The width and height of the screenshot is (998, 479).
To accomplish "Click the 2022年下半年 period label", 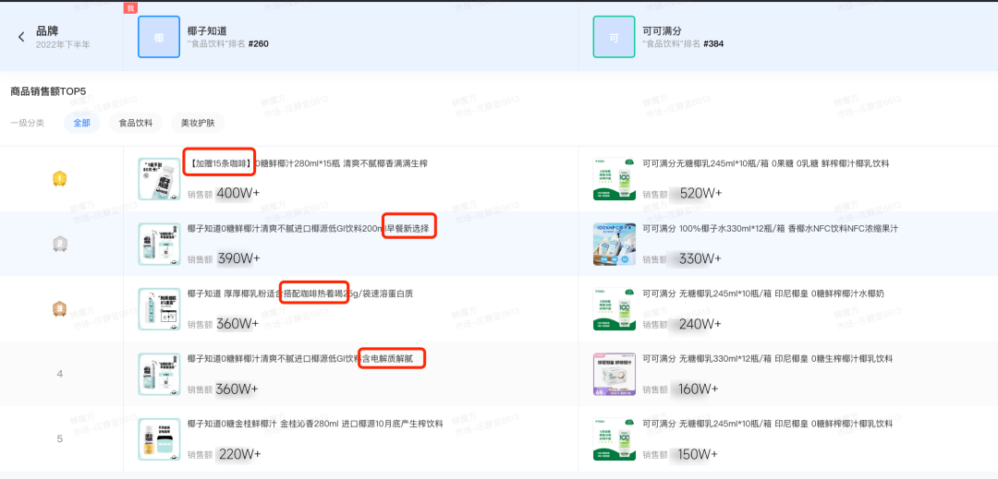I will (x=63, y=44).
